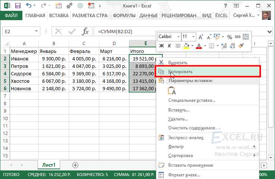This screenshot has width=275, height=179.
Task: Choose Формат ячеек... menu item
Action: click(207, 175)
